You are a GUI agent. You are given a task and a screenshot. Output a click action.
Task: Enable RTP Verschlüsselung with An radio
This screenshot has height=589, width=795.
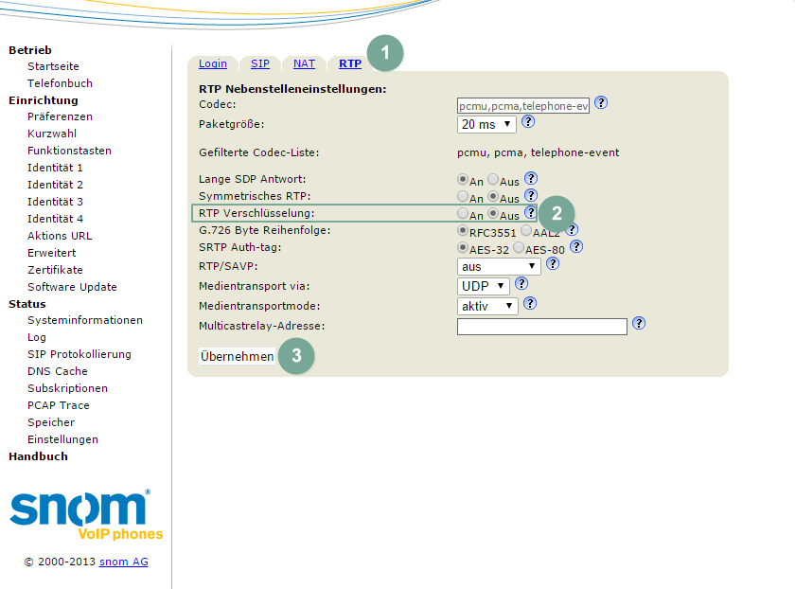463,215
